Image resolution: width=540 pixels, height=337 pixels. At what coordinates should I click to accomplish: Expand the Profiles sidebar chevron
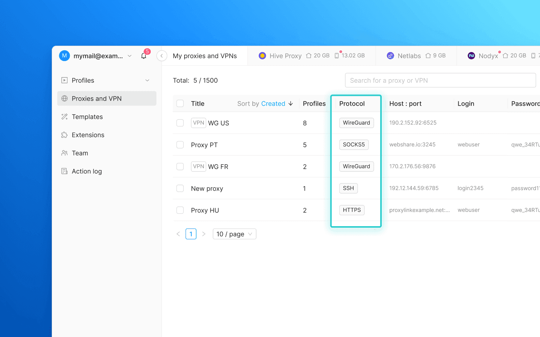click(147, 81)
